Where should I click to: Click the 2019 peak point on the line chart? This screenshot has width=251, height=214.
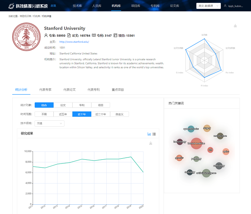[131, 157]
